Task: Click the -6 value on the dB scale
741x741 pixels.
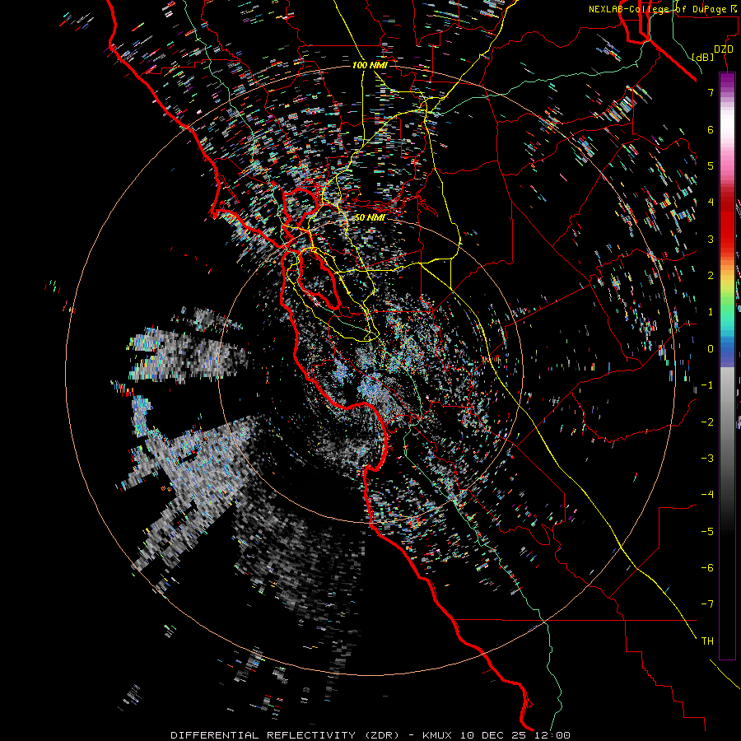Action: click(x=707, y=568)
